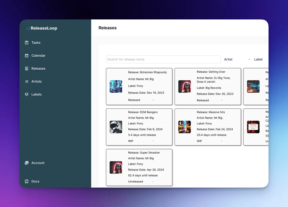Select Releases in the sidebar navigation menu
This screenshot has width=288, height=207.
click(38, 68)
